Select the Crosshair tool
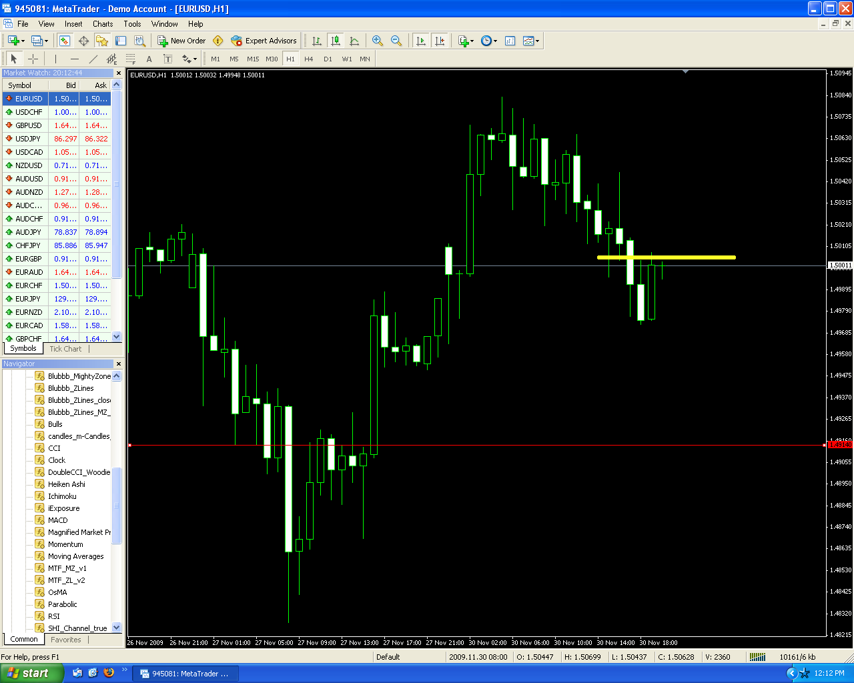 pyautogui.click(x=33, y=59)
